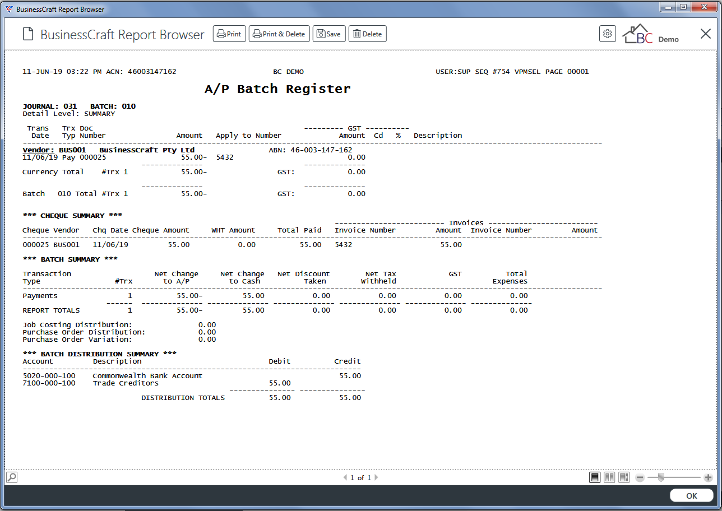722x511 pixels.
Task: Zoom in with plus button
Action: point(708,478)
